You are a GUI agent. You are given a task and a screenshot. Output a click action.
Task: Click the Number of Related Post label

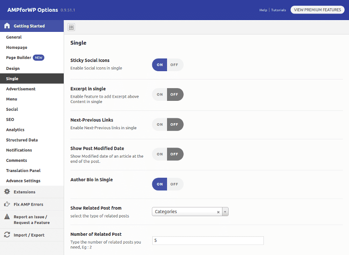96,234
